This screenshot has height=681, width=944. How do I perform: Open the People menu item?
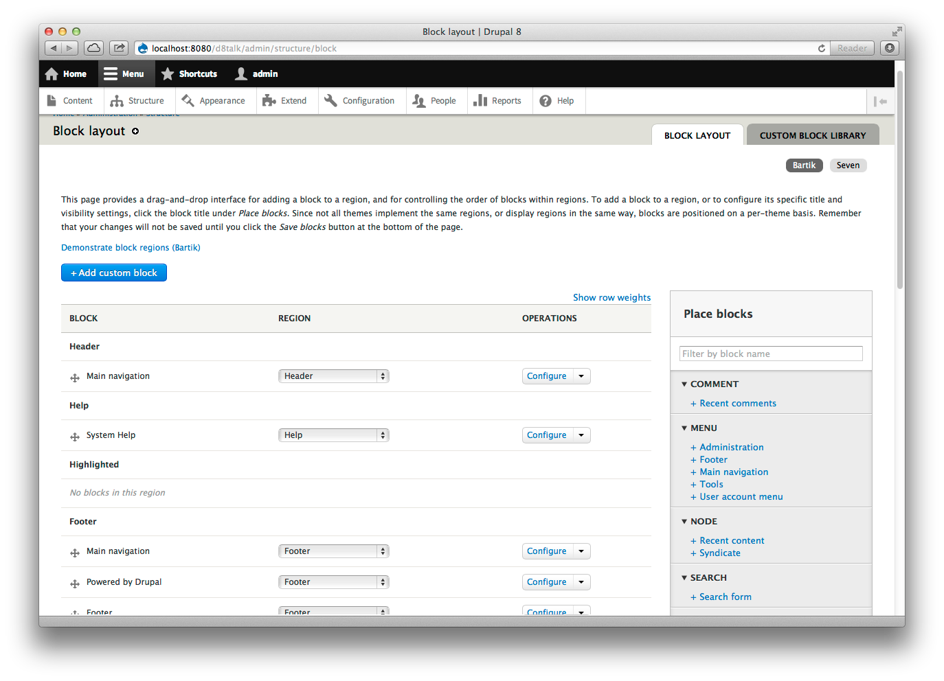point(434,101)
